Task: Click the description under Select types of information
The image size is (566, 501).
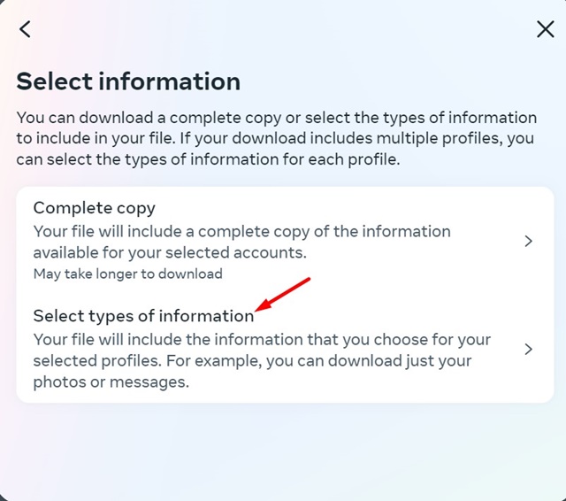Action: click(x=262, y=360)
